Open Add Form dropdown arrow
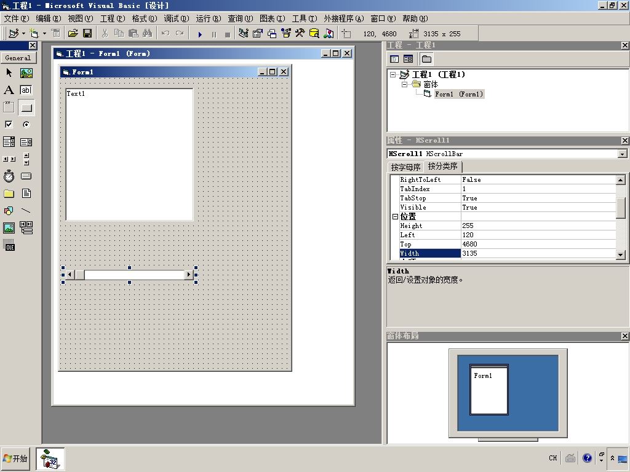Viewport: 630px width, 472px height. point(44,34)
